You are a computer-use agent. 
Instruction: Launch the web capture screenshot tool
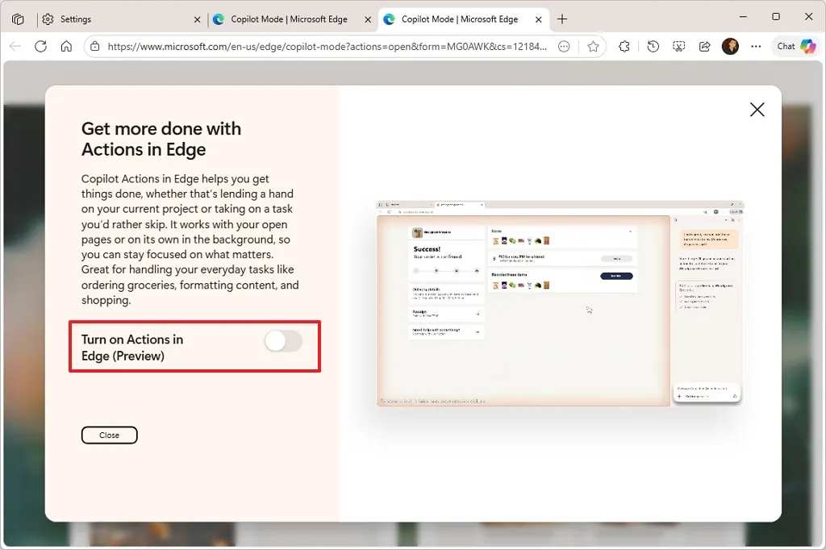tap(680, 46)
